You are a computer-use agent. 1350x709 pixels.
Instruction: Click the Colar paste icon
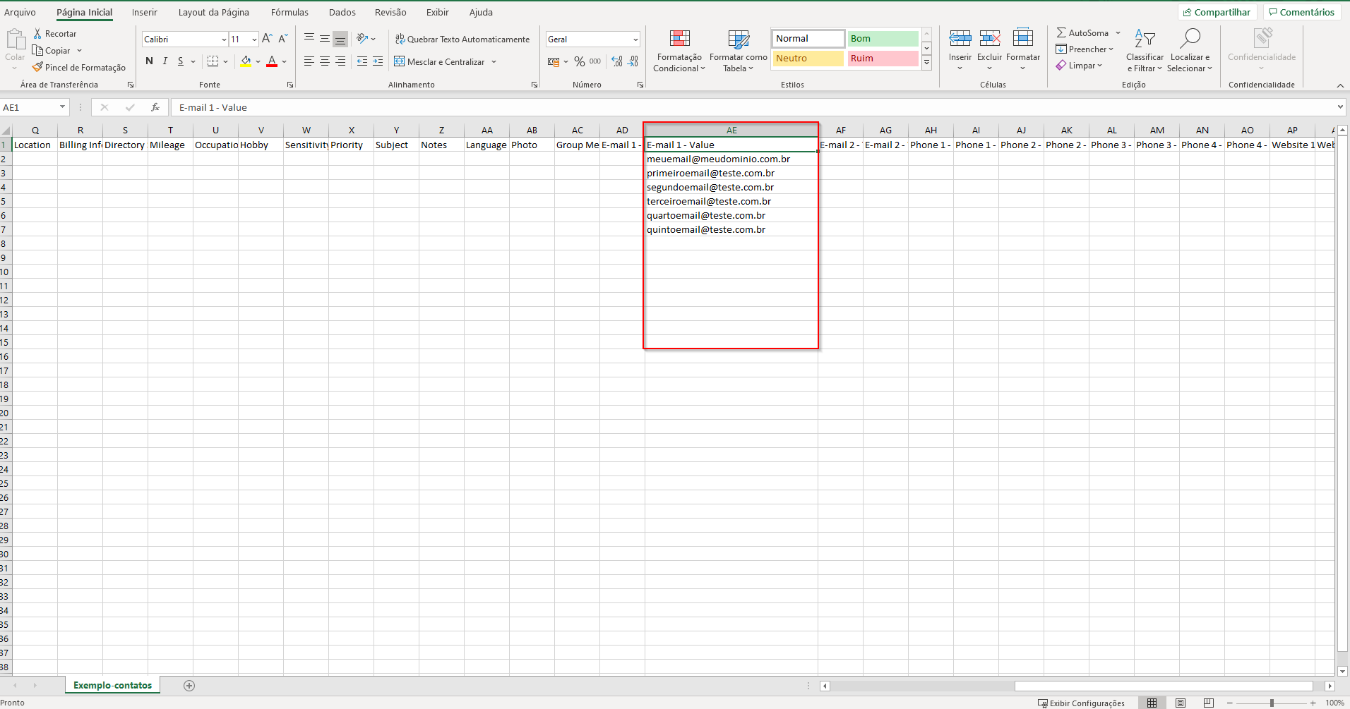15,40
